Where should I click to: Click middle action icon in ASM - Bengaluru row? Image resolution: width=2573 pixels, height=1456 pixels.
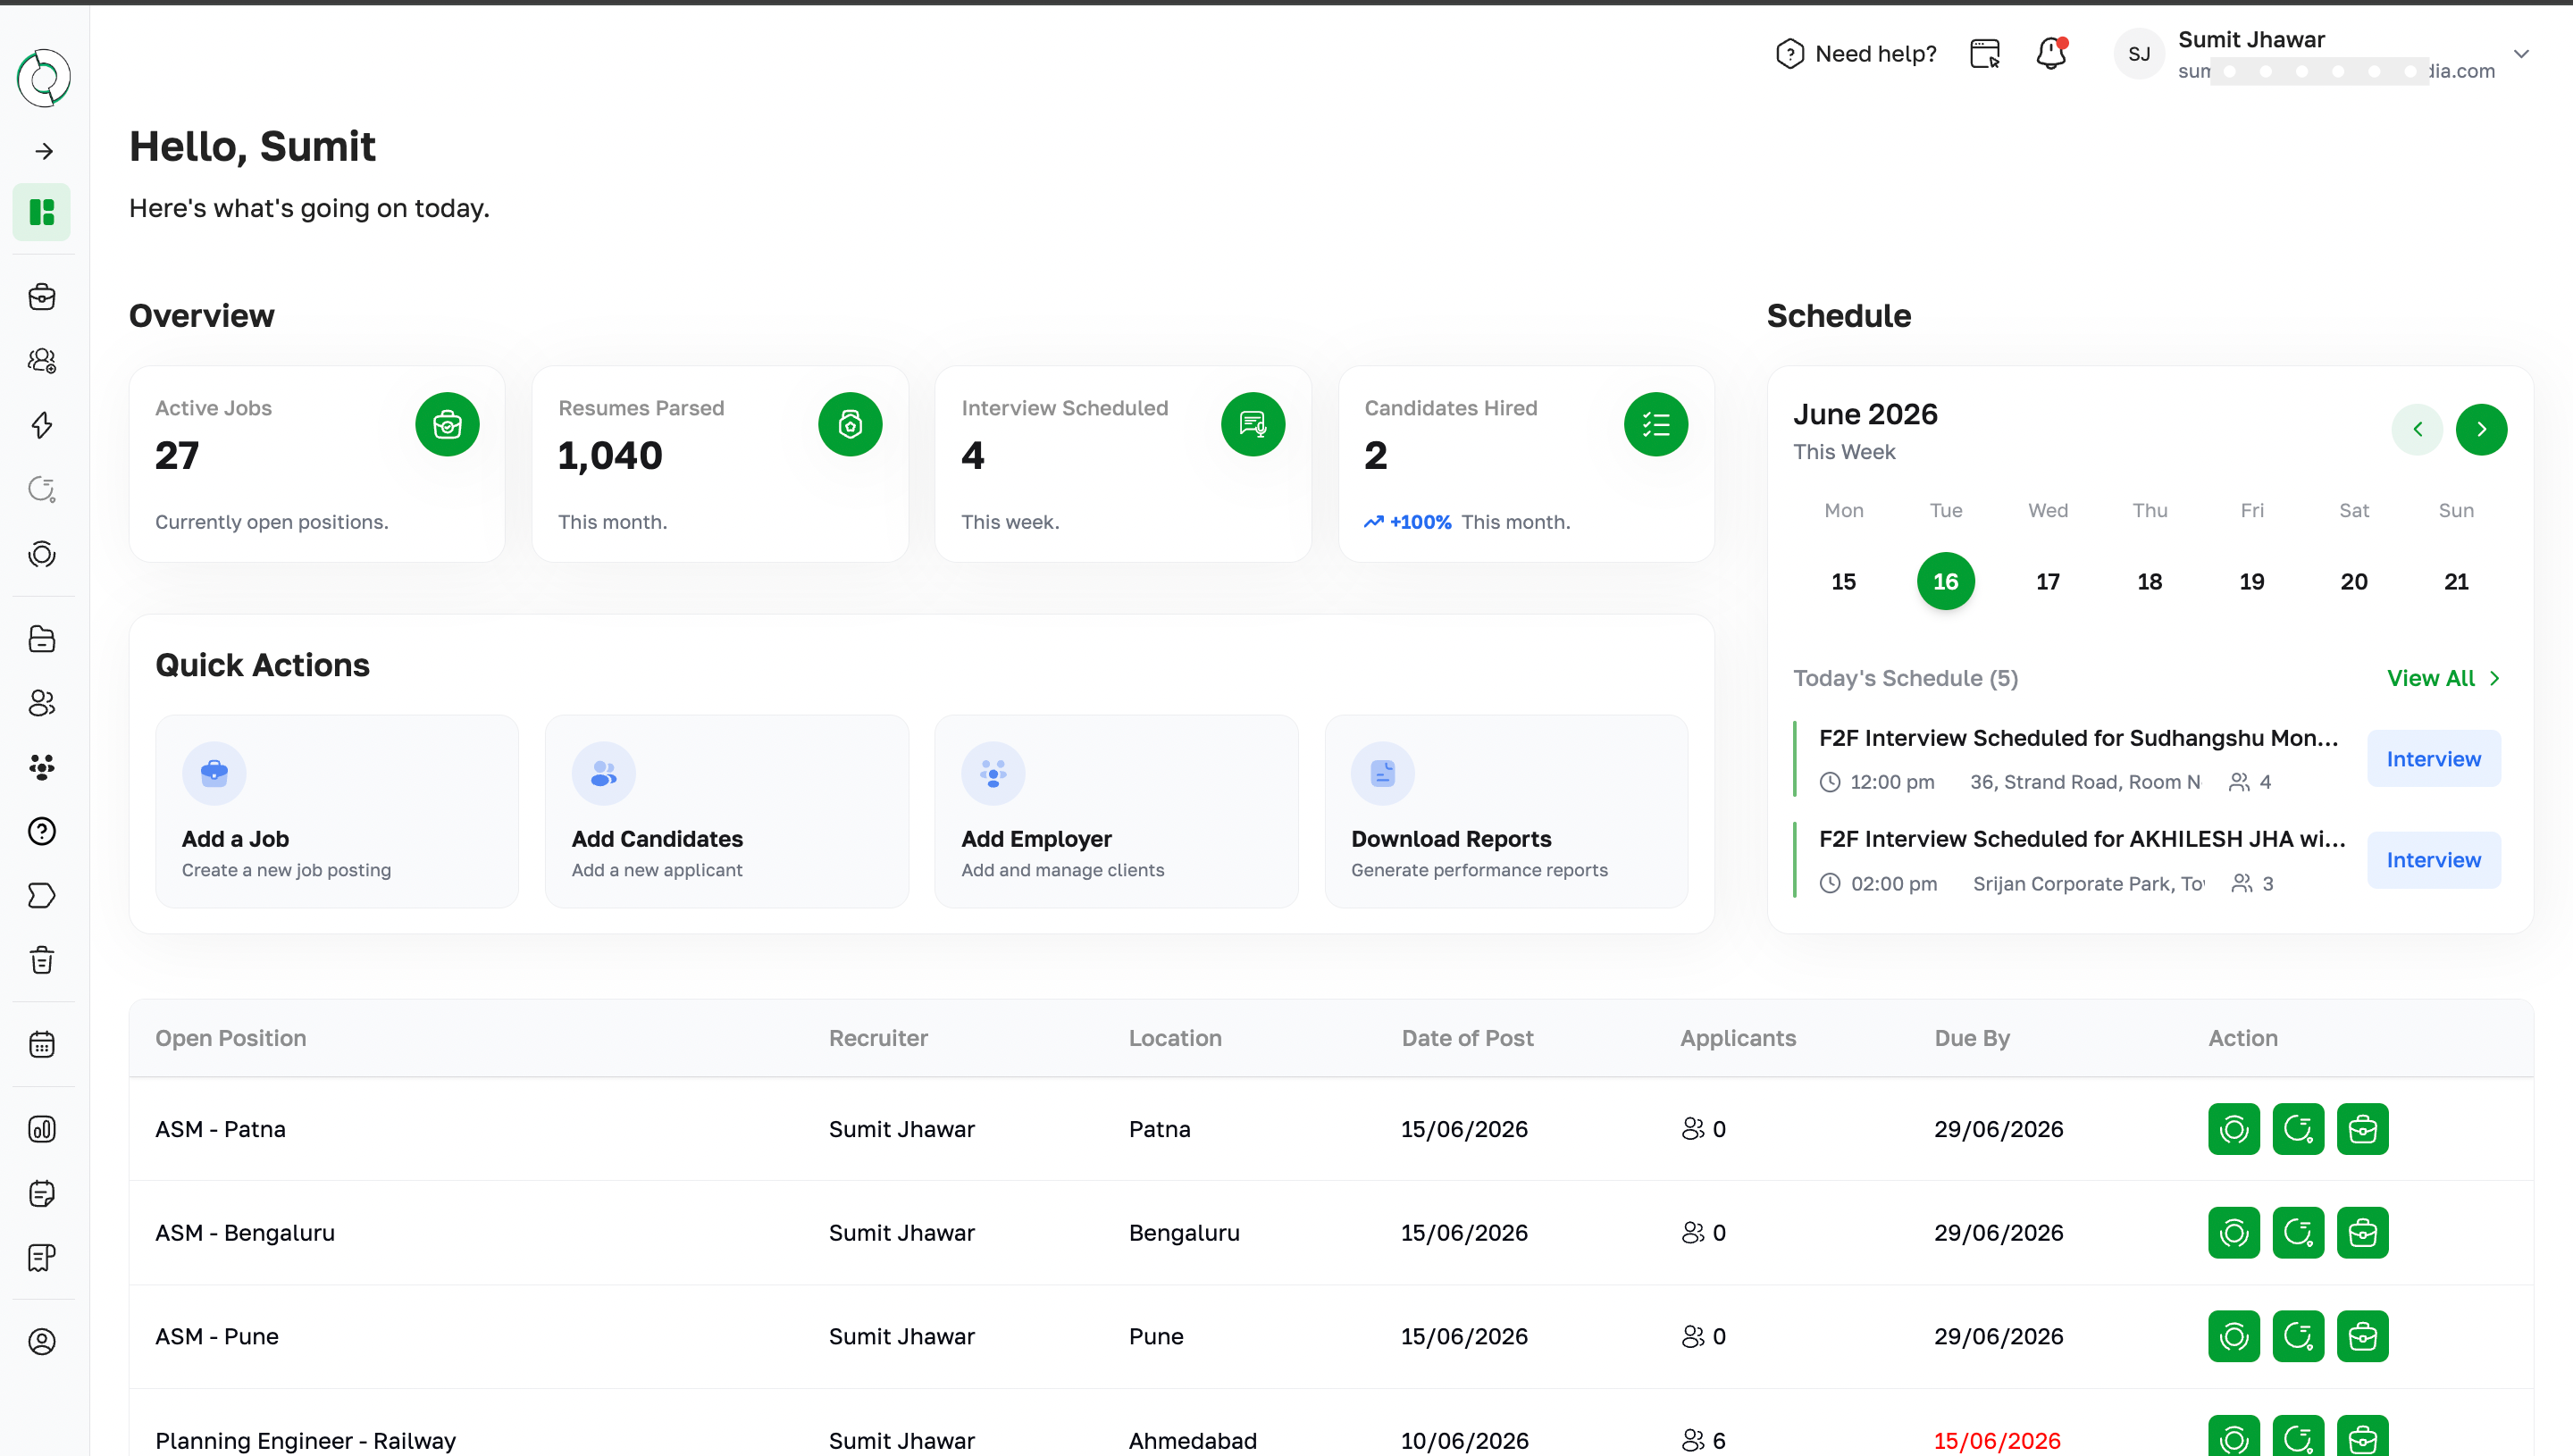coord(2298,1233)
